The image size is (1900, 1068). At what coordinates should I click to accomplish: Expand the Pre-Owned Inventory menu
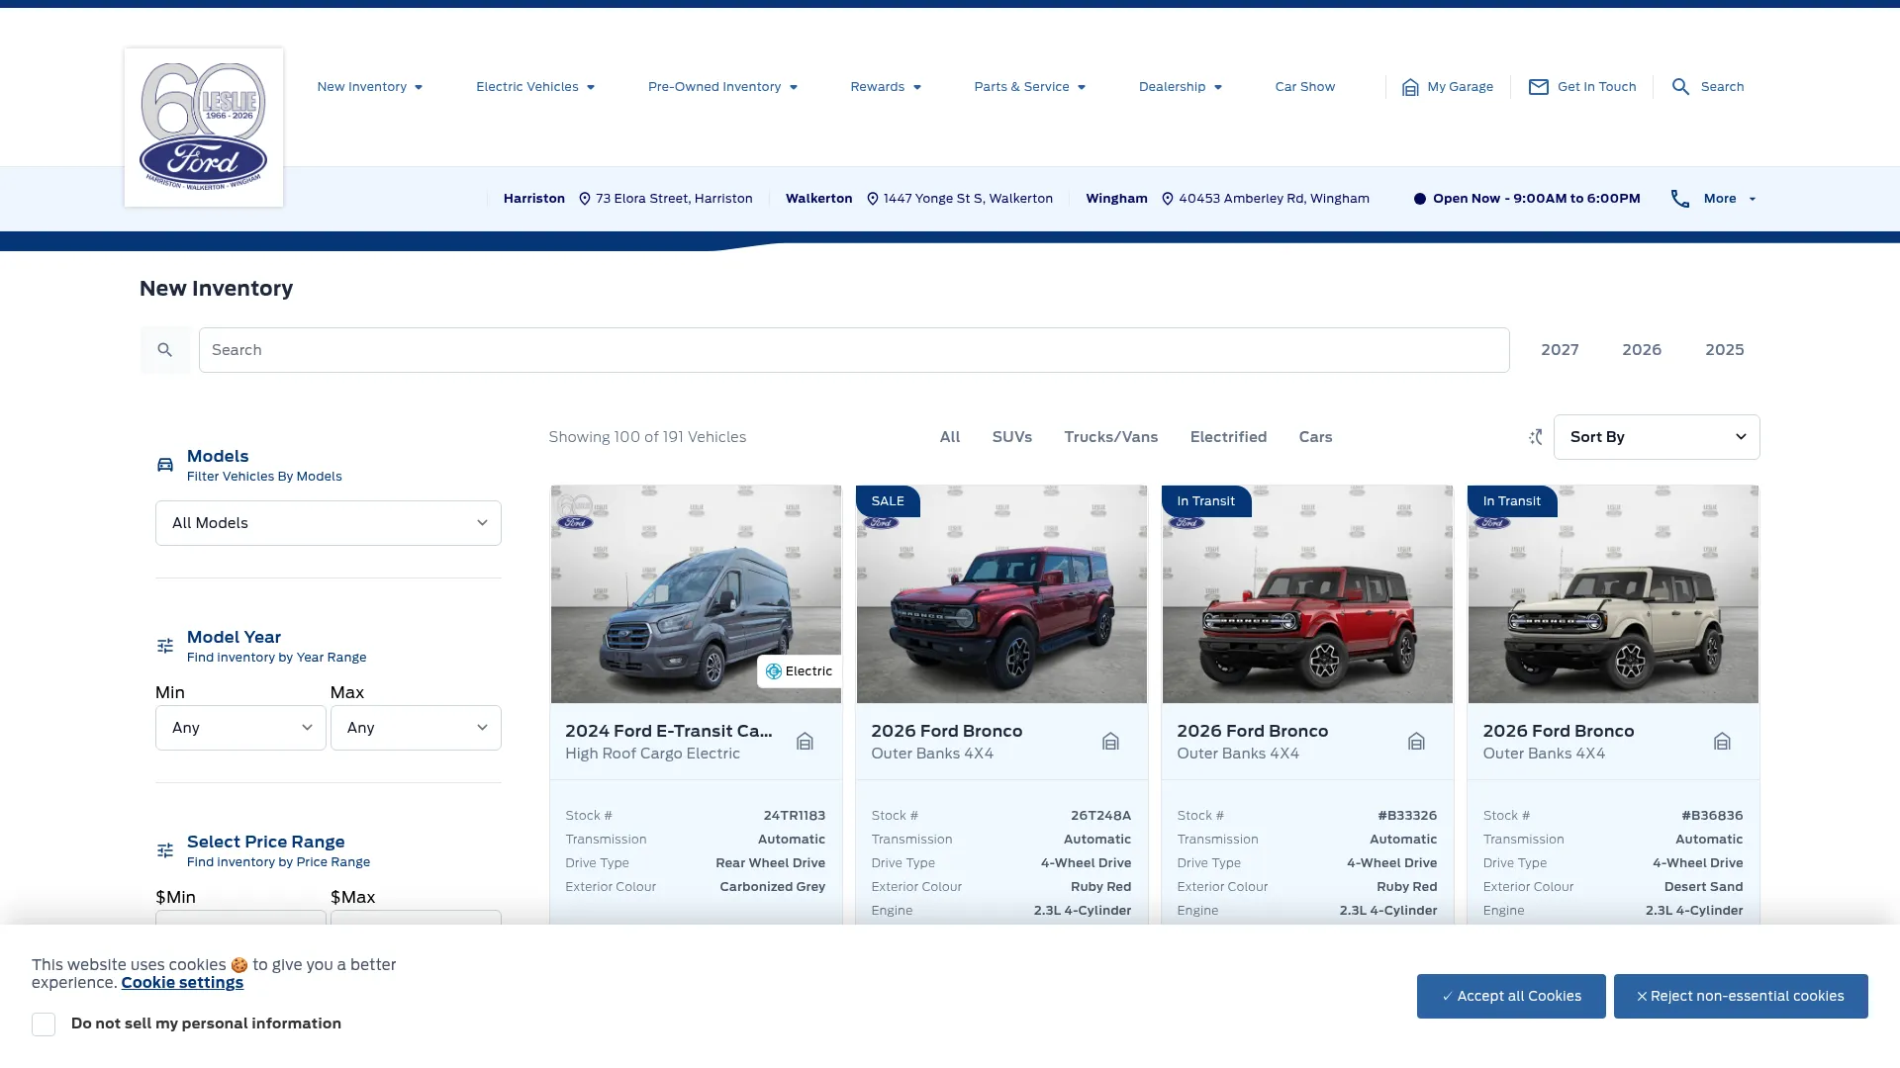click(723, 87)
